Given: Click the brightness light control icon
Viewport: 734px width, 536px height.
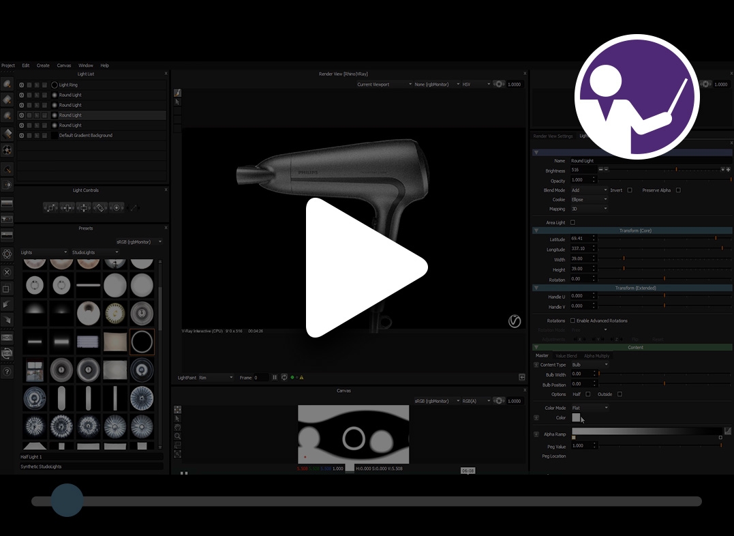Looking at the screenshot, I should click(117, 207).
